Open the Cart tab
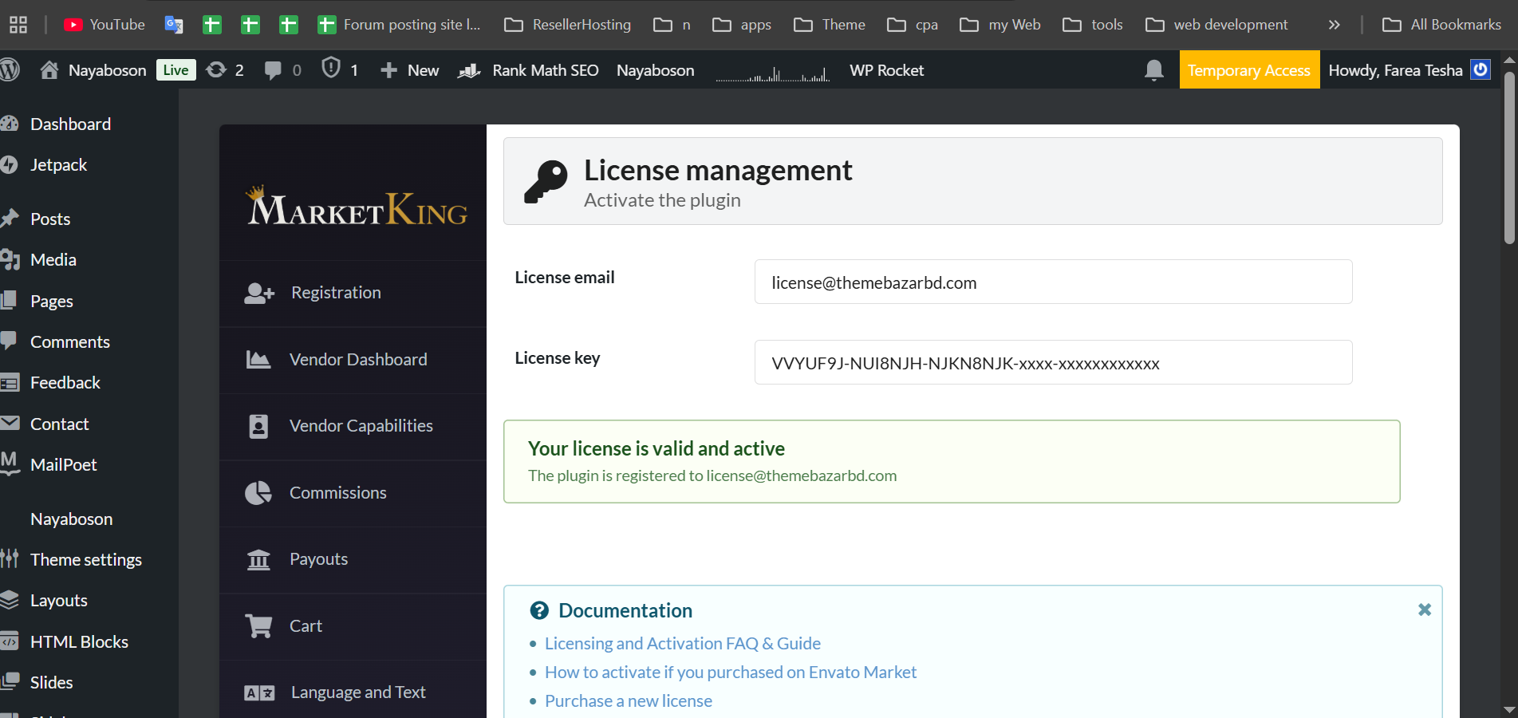The height and width of the screenshot is (718, 1518). tap(353, 626)
